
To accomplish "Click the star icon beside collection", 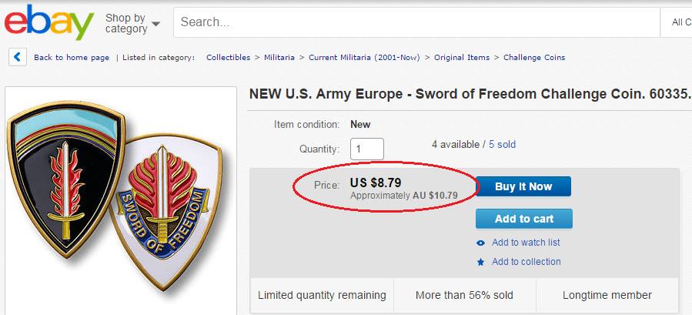I will pos(481,262).
